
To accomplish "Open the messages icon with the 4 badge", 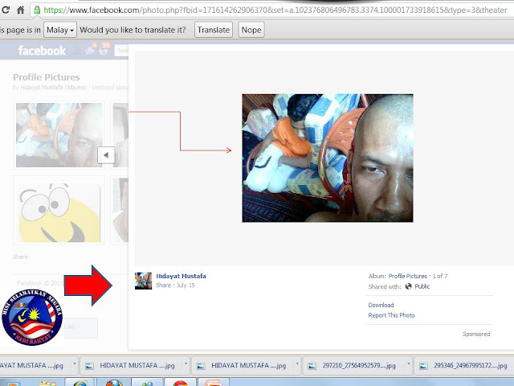I will pyautogui.click(x=91, y=50).
